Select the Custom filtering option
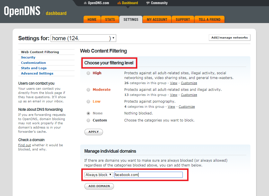Image resolution: width=269 pixels, height=196 pixels. (88, 120)
